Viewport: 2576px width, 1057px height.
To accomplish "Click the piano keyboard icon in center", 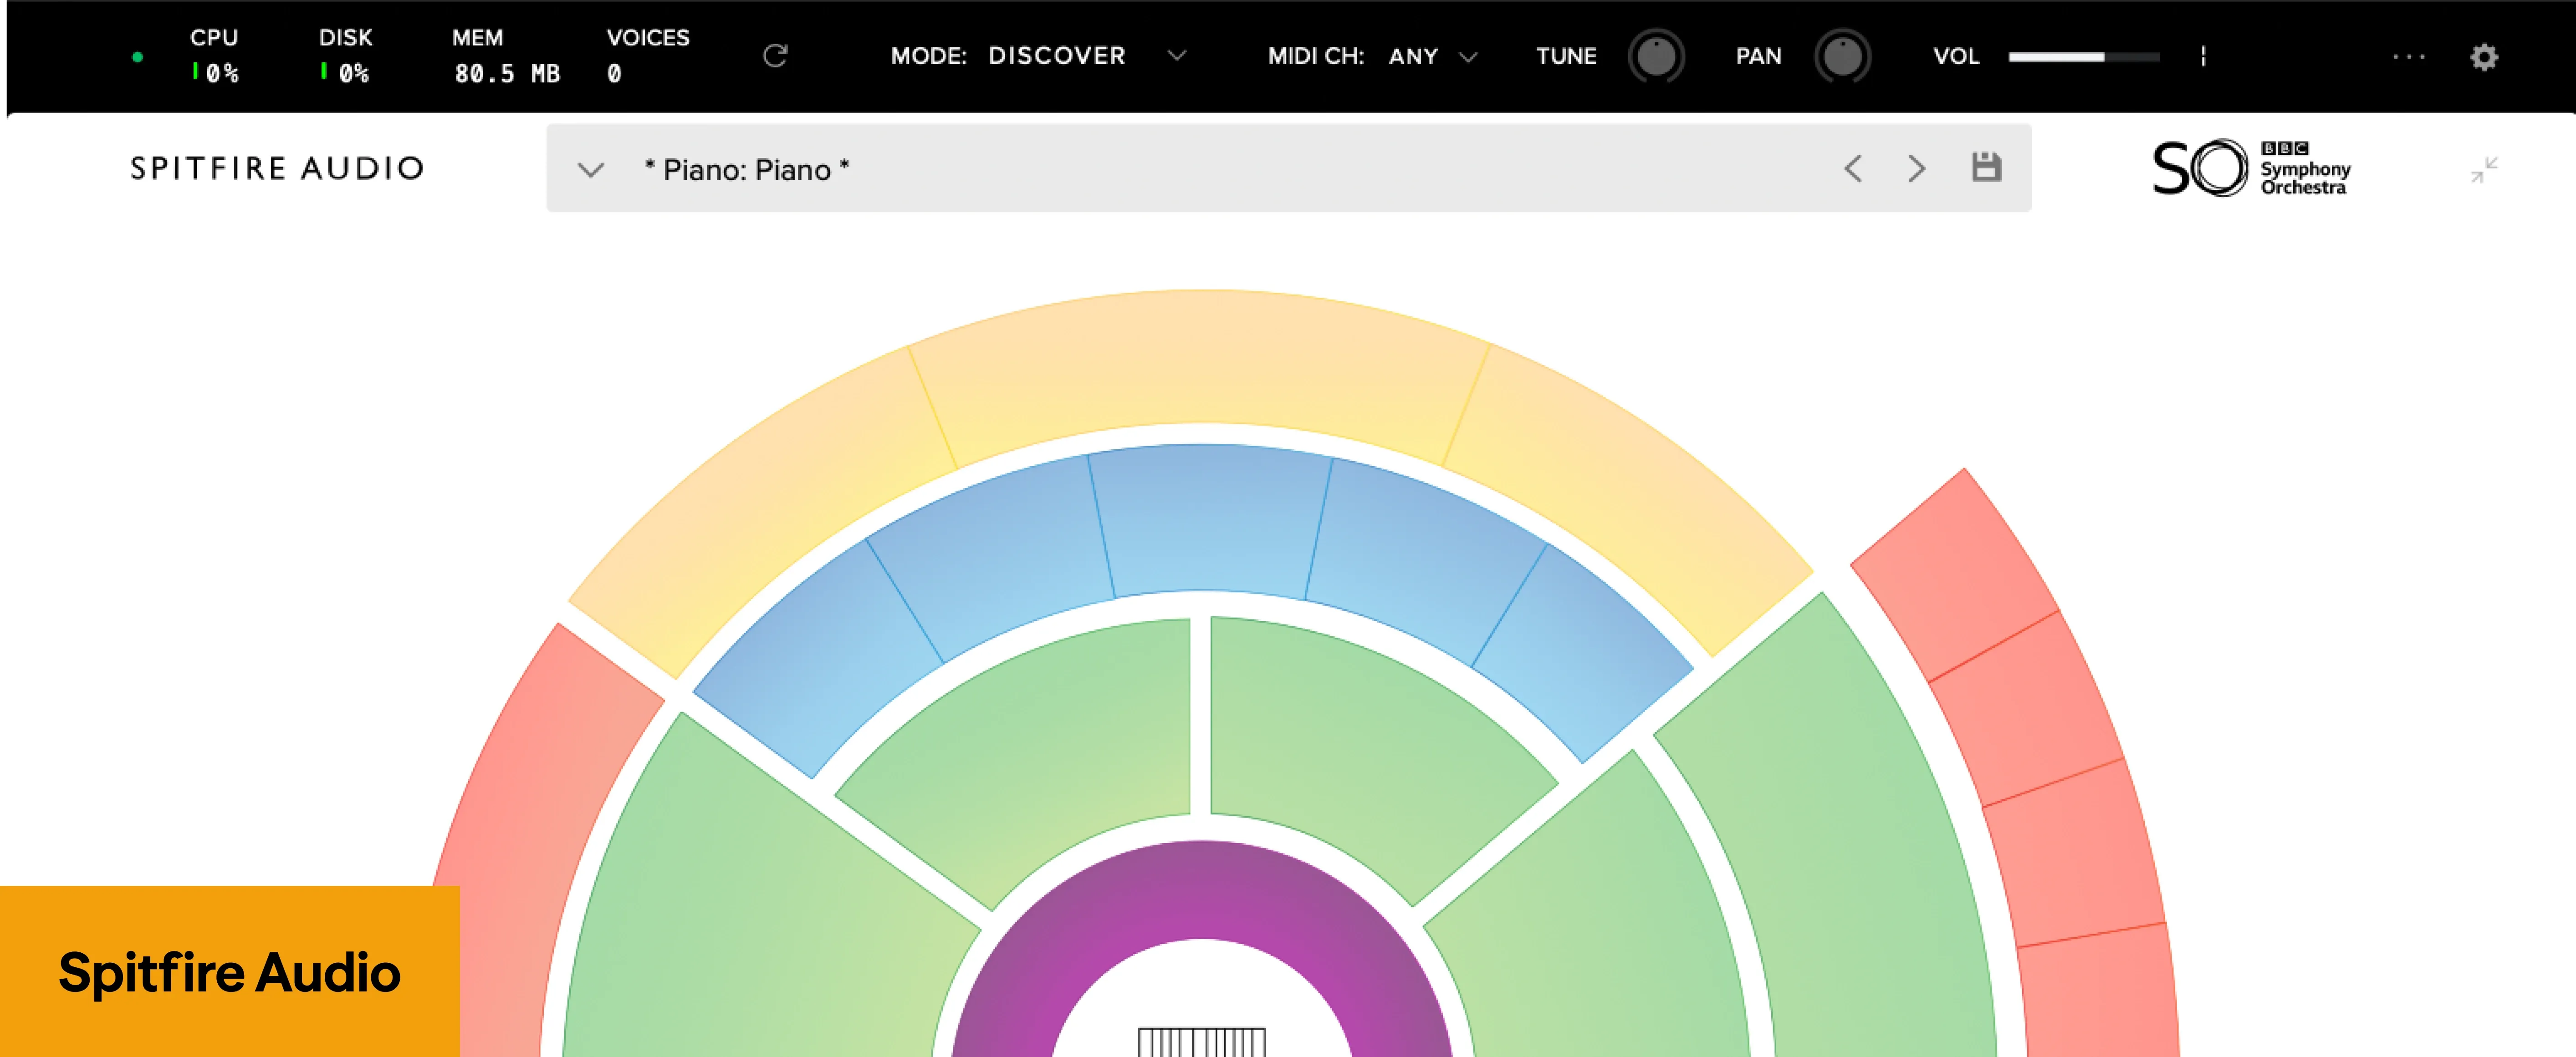I will 1202,1042.
